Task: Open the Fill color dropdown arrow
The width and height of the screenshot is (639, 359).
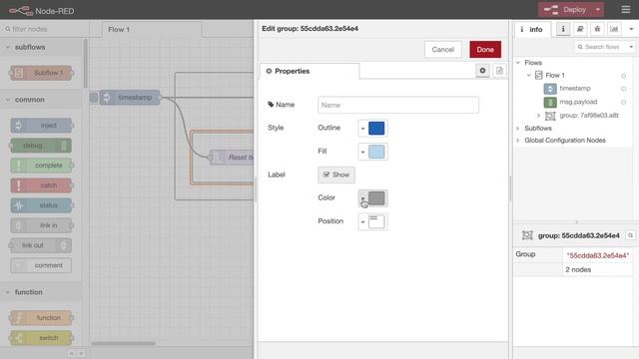Action: pyautogui.click(x=362, y=152)
